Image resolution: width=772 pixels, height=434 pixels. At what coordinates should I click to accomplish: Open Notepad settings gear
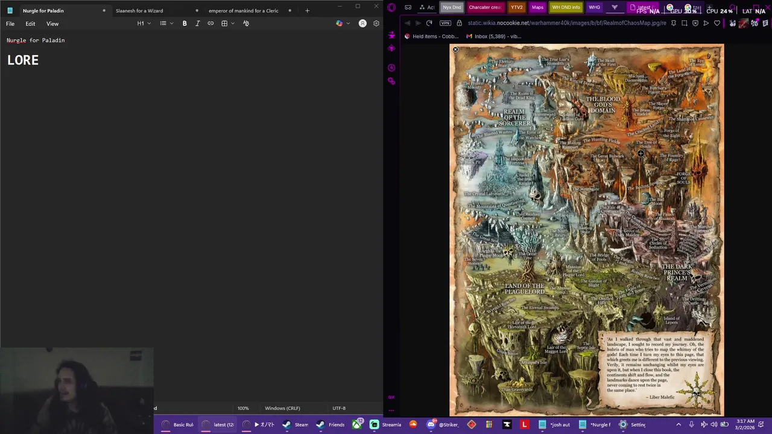point(376,24)
